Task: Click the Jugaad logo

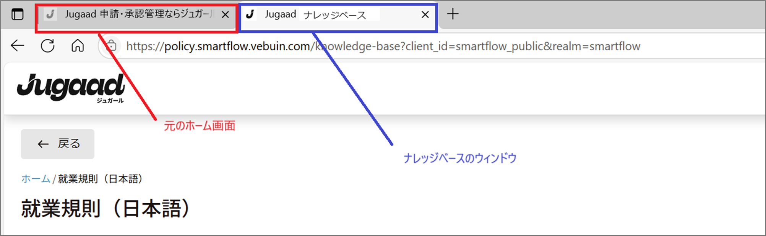Action: click(71, 88)
